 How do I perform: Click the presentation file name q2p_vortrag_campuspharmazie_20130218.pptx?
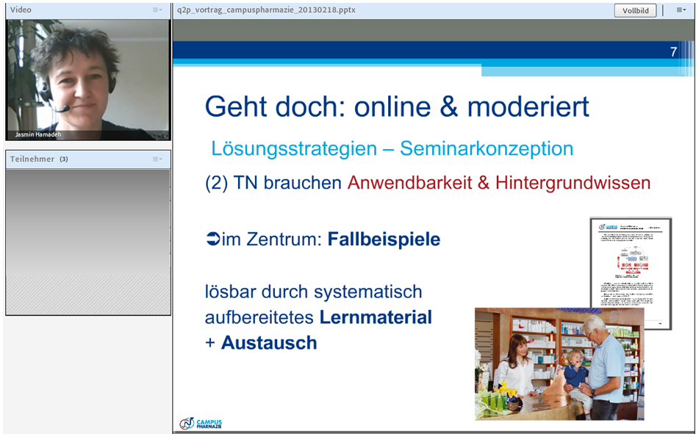(x=266, y=10)
